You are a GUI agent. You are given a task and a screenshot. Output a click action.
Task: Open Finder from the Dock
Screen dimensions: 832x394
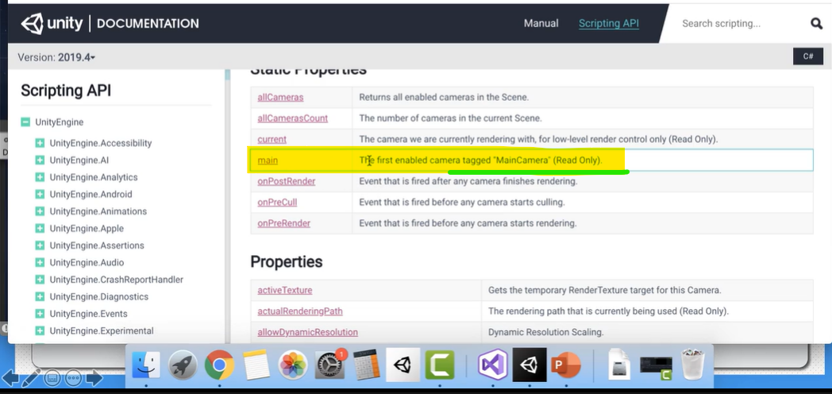[x=146, y=365]
